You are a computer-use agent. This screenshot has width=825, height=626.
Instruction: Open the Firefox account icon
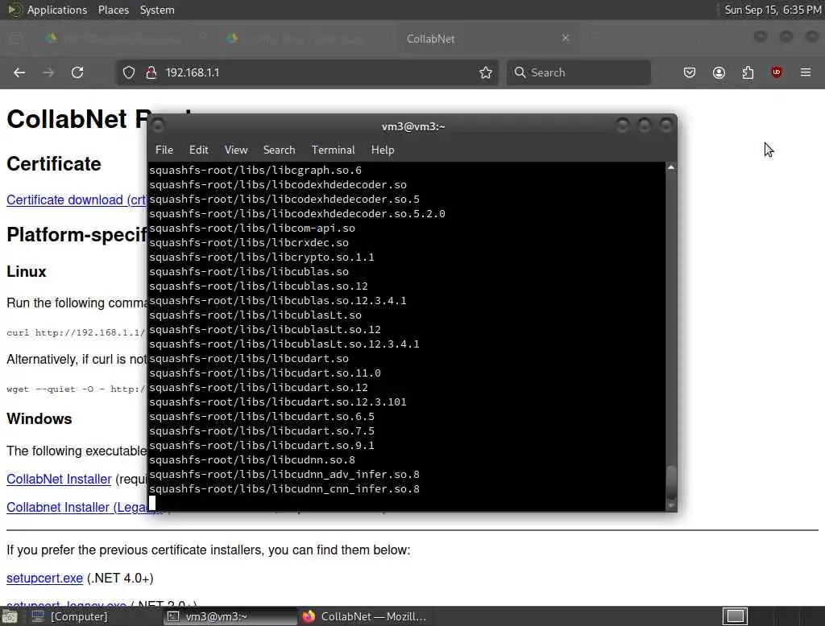coord(719,72)
